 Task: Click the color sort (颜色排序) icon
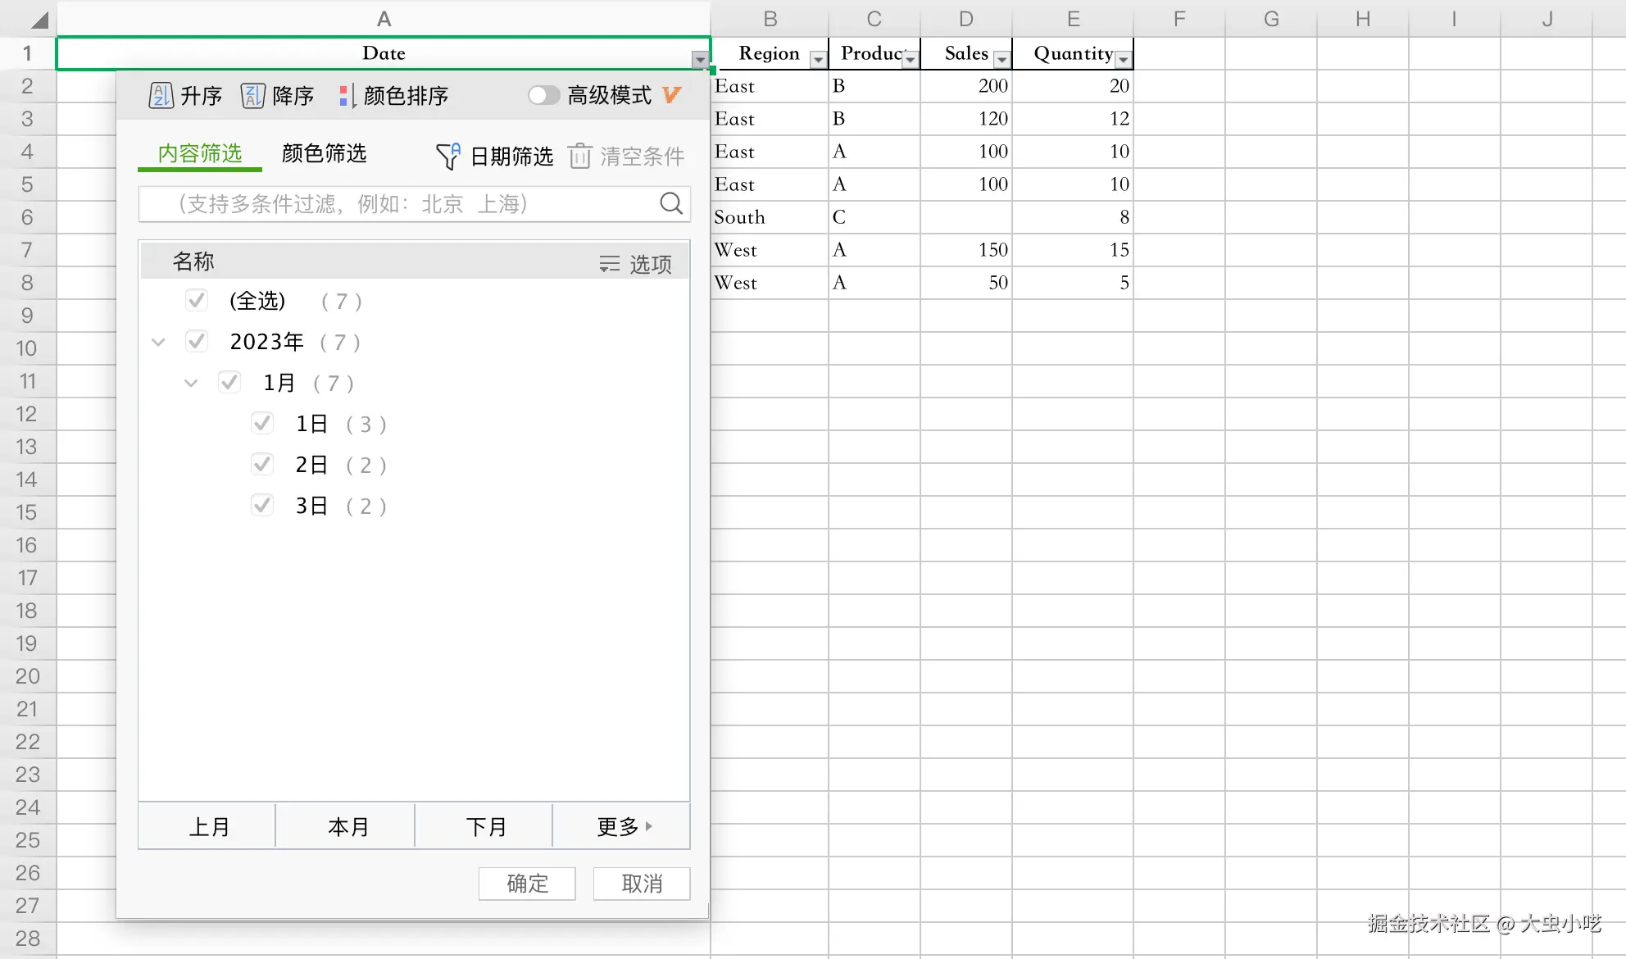[x=347, y=96]
